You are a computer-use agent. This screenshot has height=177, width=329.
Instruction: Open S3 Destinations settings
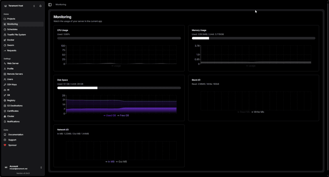click(15, 106)
